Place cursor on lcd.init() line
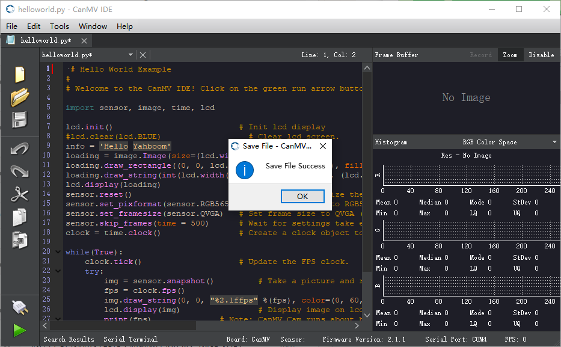 click(89, 127)
